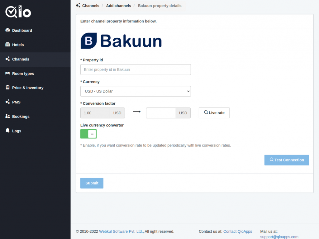The width and height of the screenshot is (319, 239).
Task: Click the Channels dots icon in sidebar
Action: (x=7, y=59)
